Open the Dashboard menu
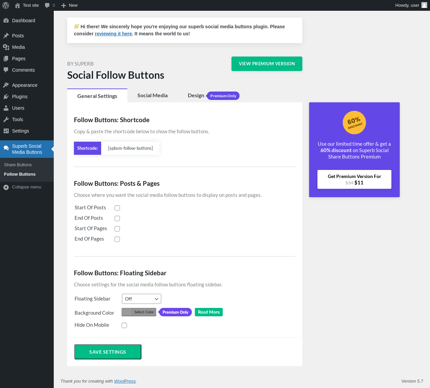Viewport: 430px width, 388px height. coord(27,21)
